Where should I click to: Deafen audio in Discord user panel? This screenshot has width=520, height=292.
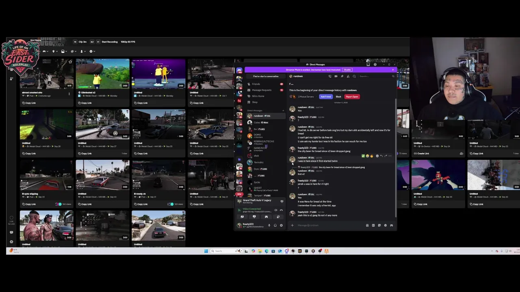[275, 225]
